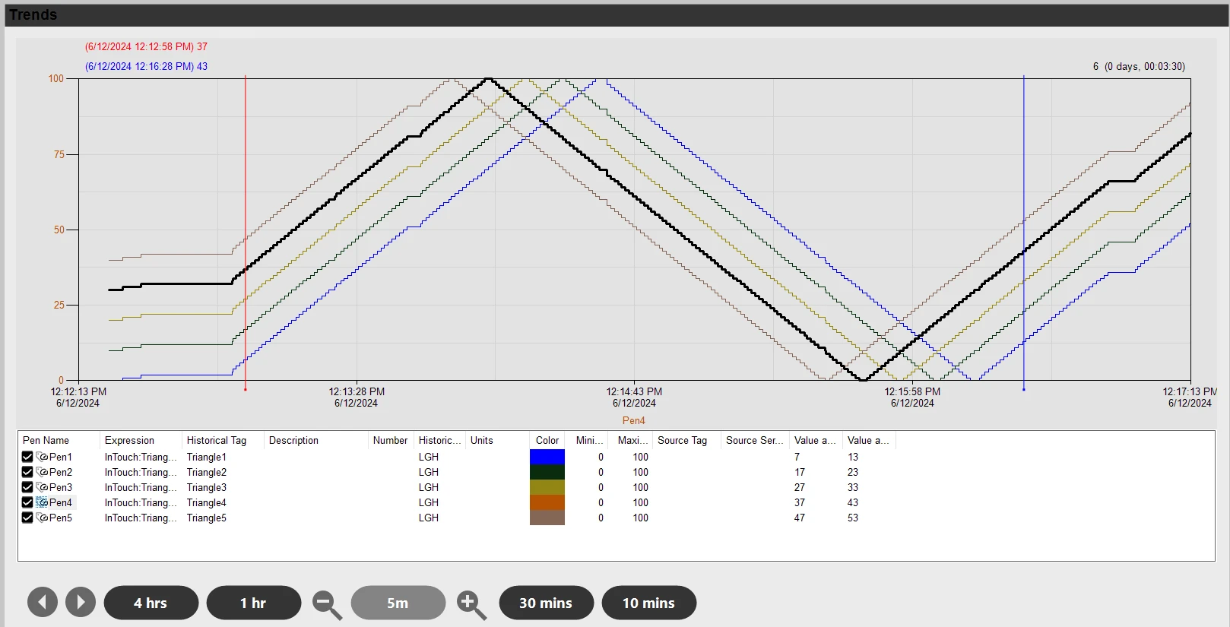Image resolution: width=1230 pixels, height=627 pixels.
Task: Click the Color column header
Action: pyautogui.click(x=547, y=440)
